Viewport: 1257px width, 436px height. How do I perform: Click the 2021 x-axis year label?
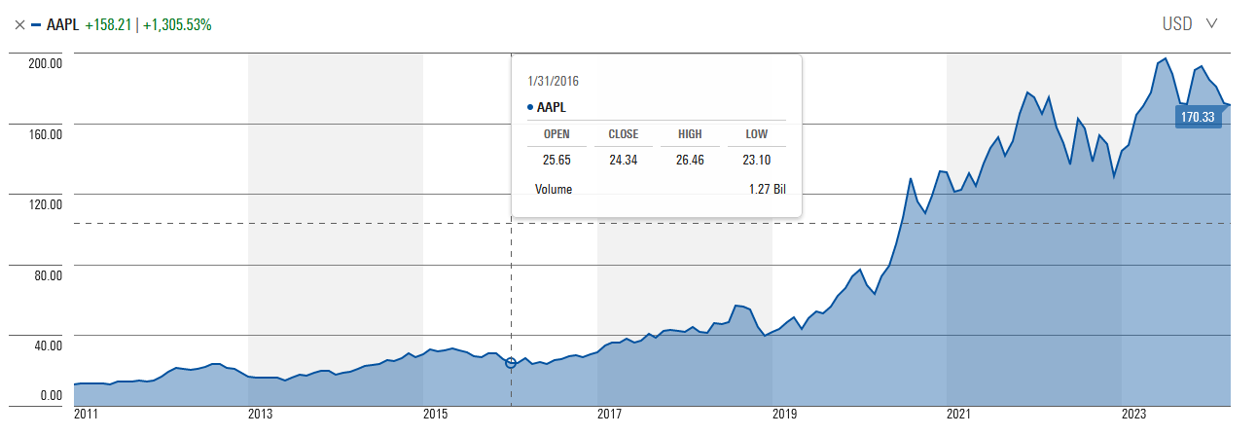[958, 415]
